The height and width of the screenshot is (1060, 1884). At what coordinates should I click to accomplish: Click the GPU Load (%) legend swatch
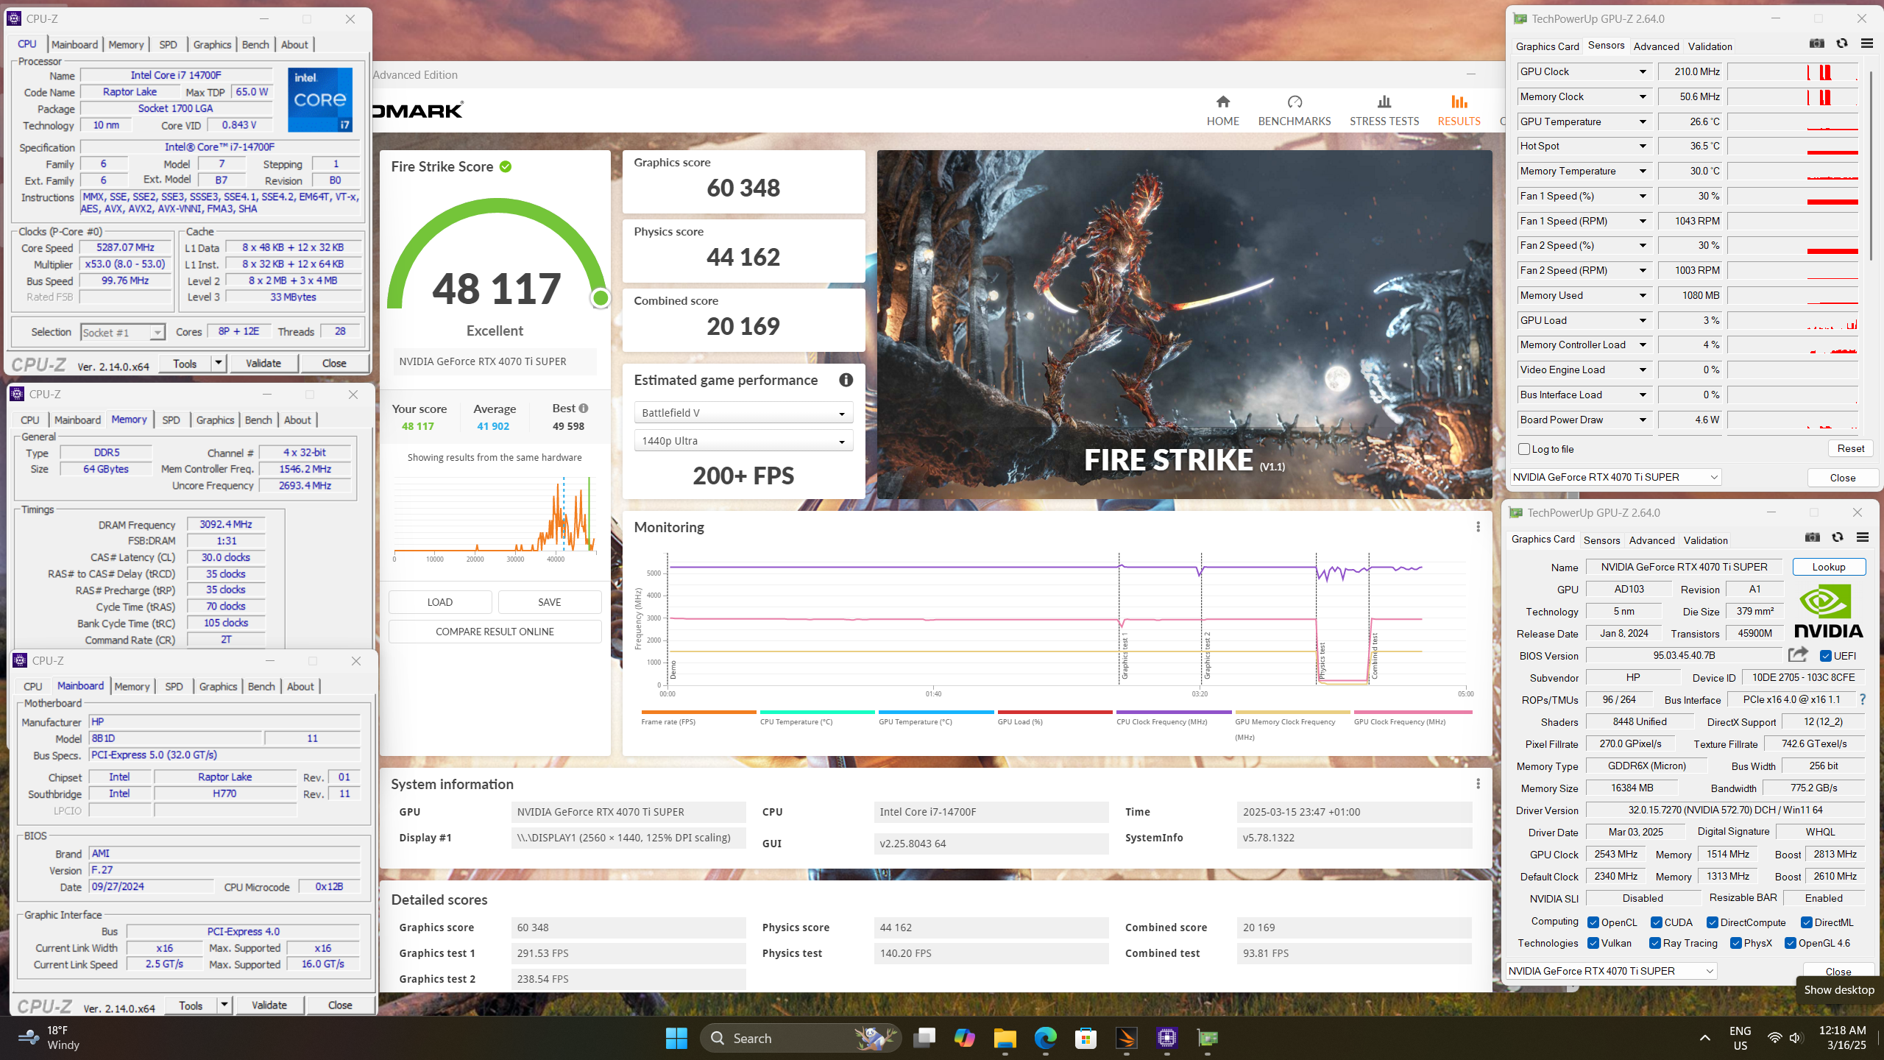[x=1055, y=712]
